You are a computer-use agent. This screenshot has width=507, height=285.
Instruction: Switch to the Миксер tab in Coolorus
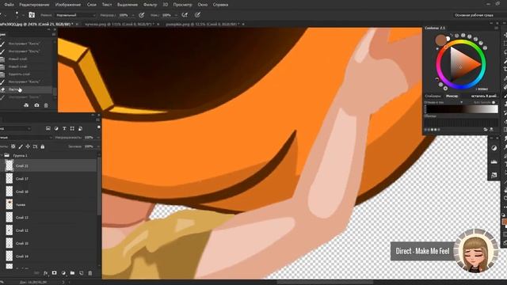452,96
